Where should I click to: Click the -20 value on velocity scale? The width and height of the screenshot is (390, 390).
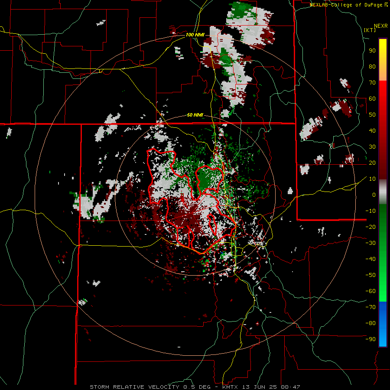[x=370, y=227]
